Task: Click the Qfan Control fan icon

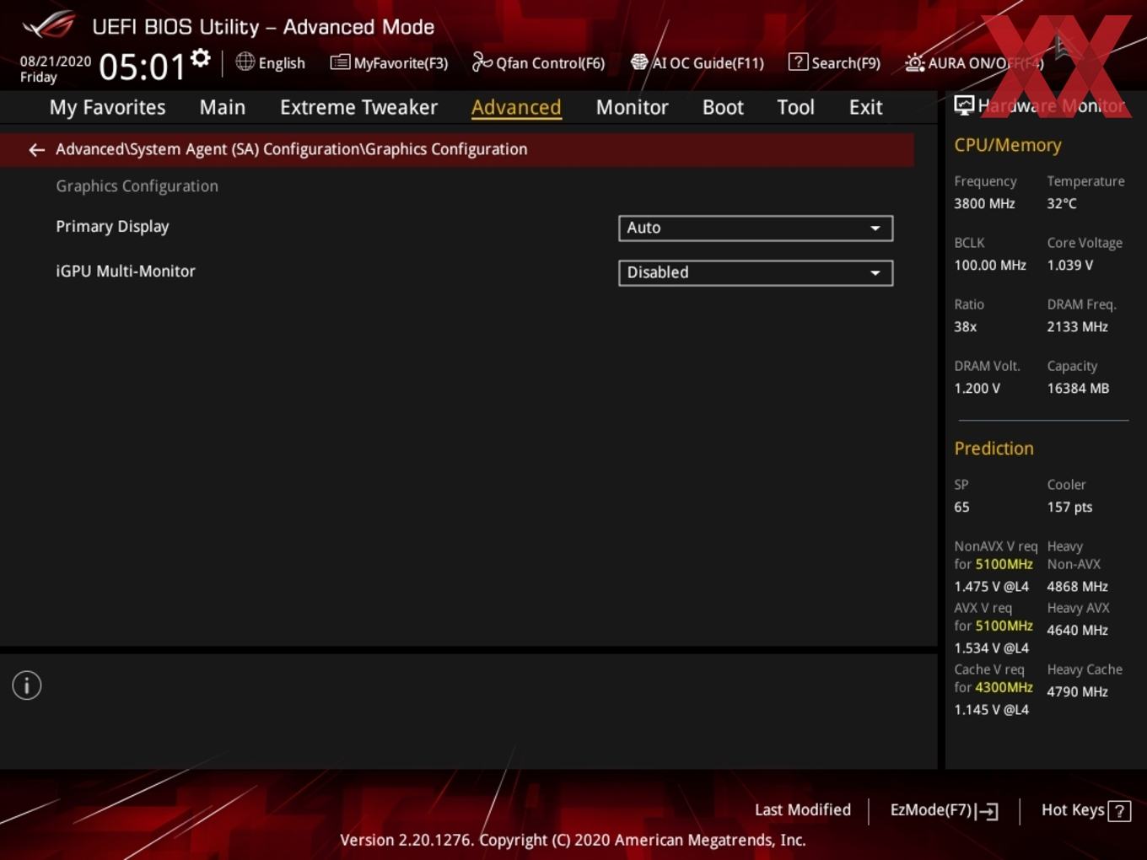Action: pyautogui.click(x=482, y=62)
